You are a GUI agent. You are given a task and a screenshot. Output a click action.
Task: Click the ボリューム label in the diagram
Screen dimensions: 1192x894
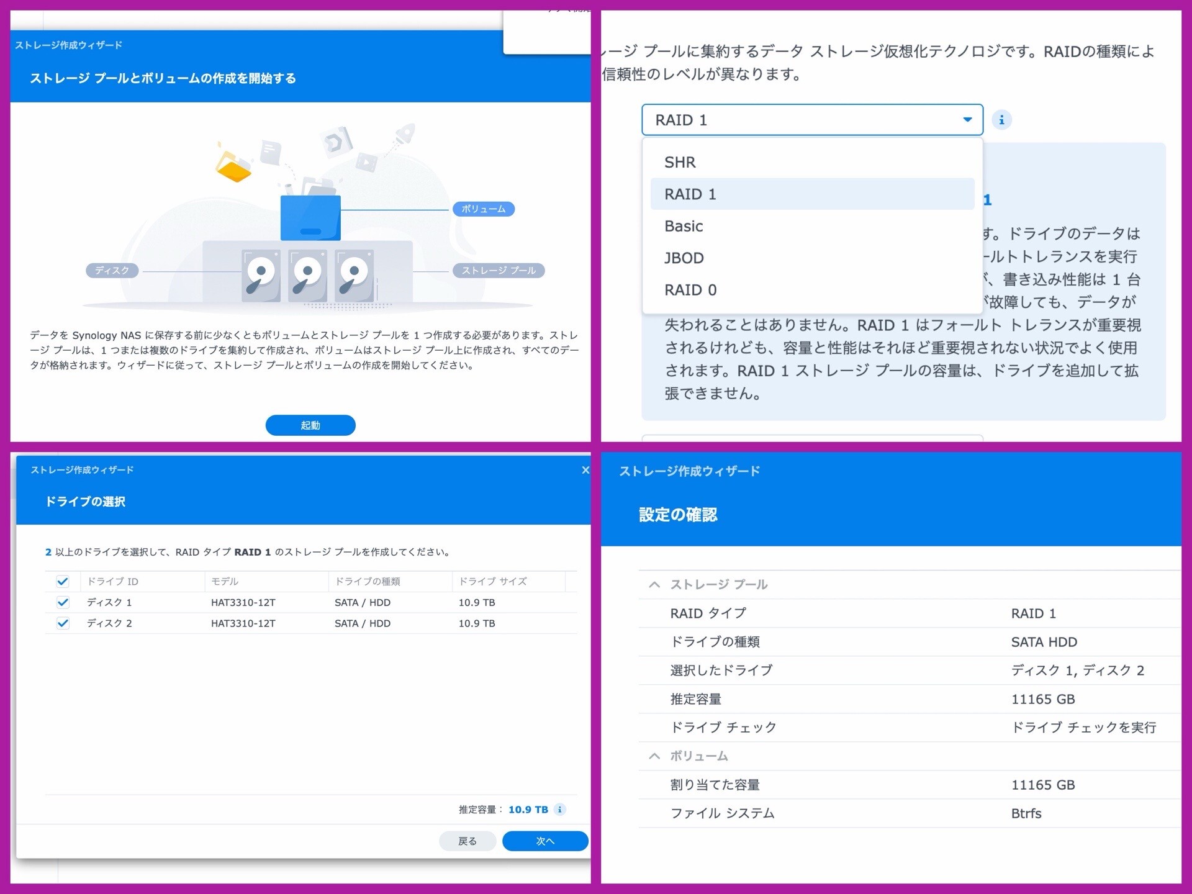(x=483, y=209)
